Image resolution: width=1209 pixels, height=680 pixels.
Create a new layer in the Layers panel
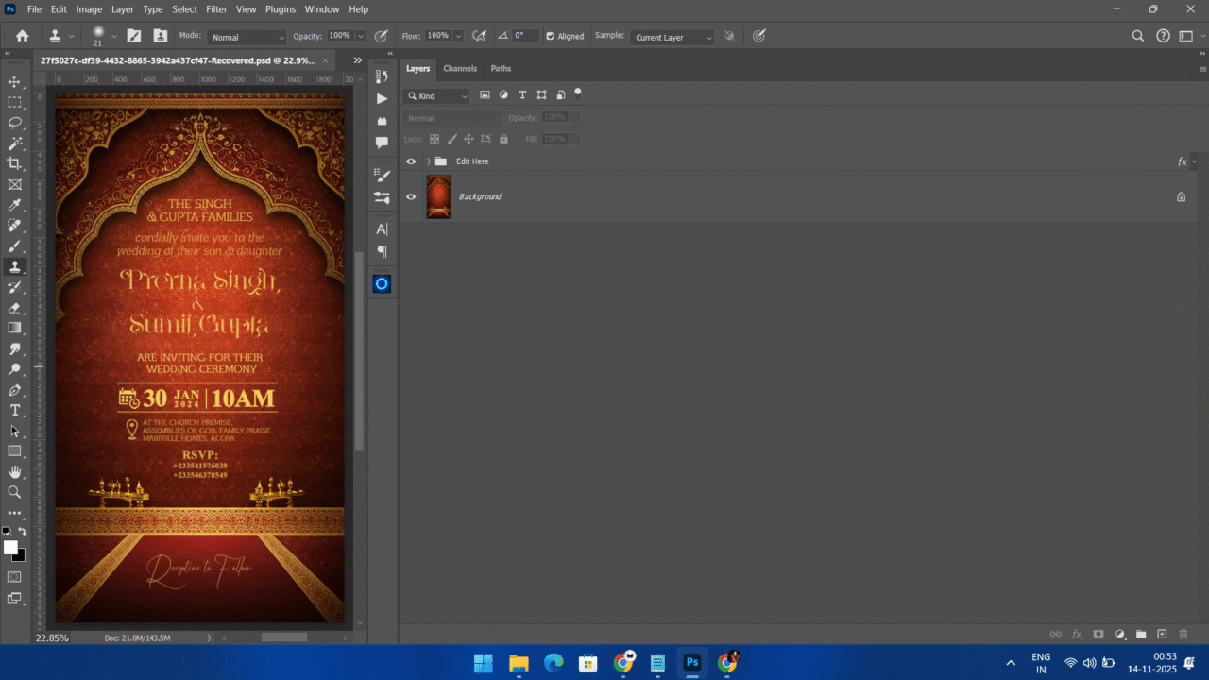tap(1164, 634)
